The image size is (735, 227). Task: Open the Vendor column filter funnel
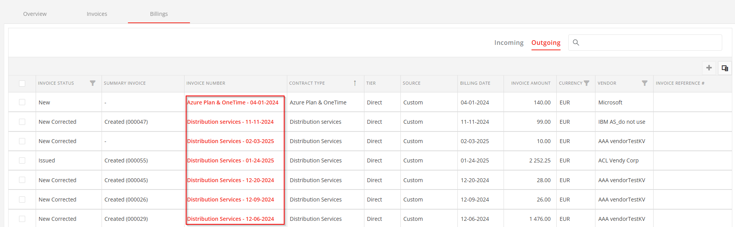645,83
